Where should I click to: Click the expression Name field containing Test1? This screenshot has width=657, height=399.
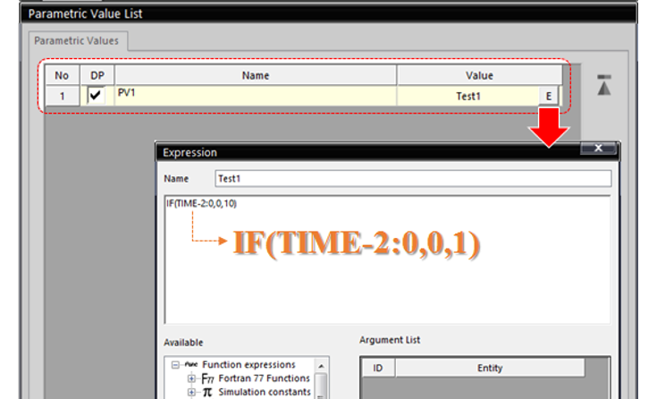(x=411, y=179)
